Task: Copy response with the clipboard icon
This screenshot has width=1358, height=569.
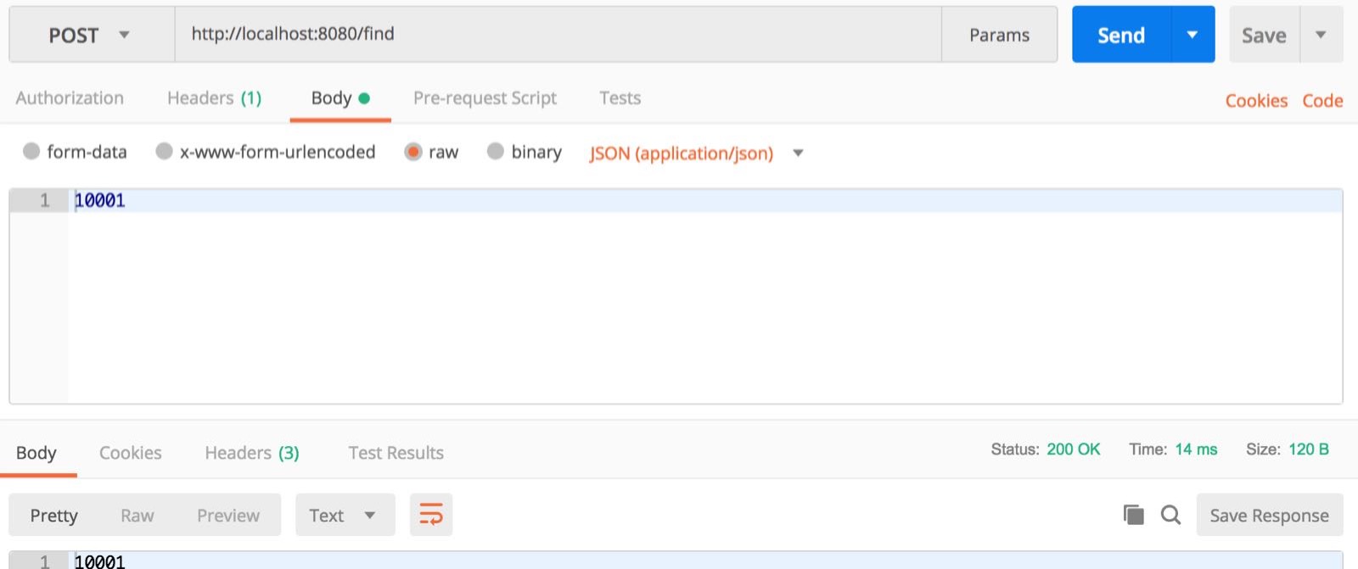Action: coord(1133,515)
